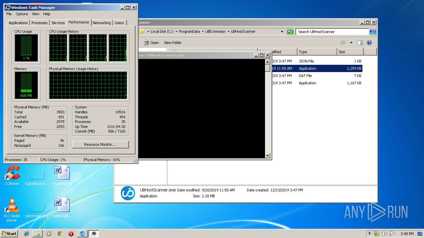Open Windows Explorer taskbar button
Viewport: 424px width, 238px height.
pos(37,234)
